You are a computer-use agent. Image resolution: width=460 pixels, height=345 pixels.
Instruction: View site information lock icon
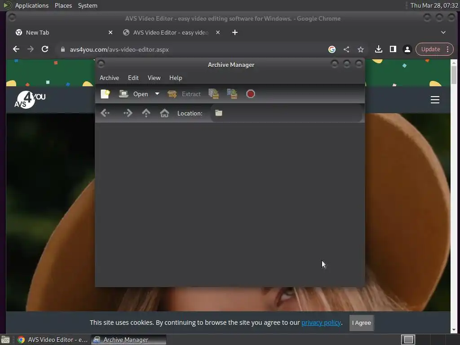click(62, 49)
